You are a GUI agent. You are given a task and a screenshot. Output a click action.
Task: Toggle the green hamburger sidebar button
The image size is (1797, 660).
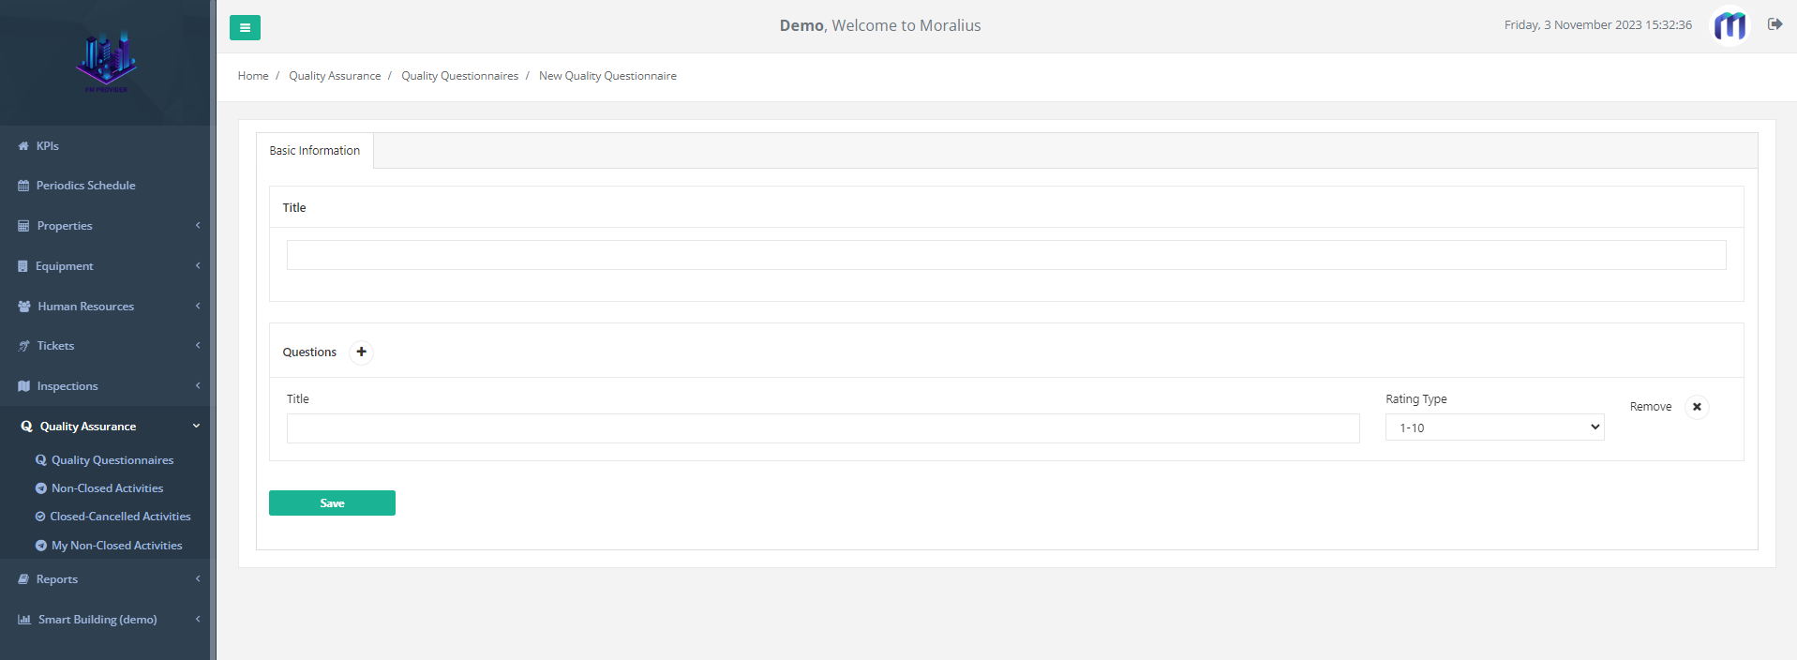(245, 27)
